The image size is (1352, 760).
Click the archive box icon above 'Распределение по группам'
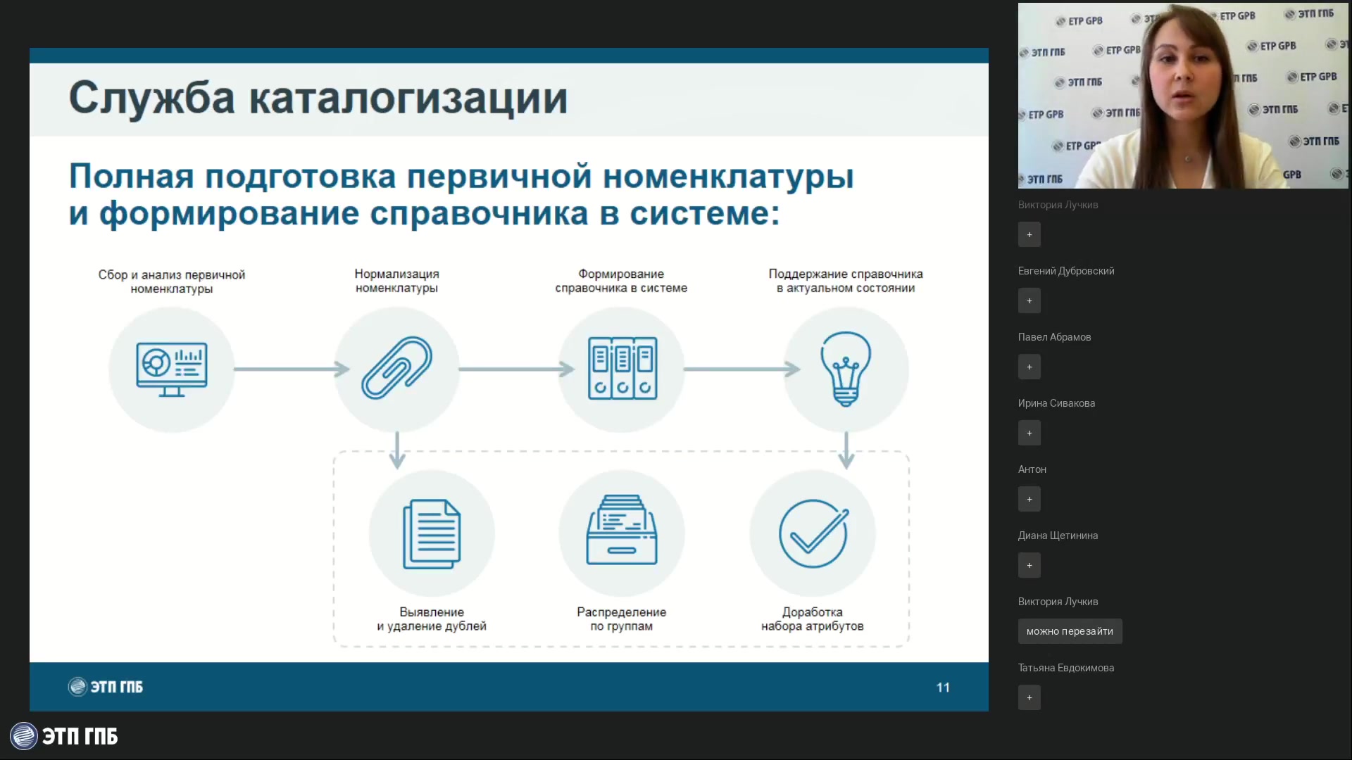[621, 533]
